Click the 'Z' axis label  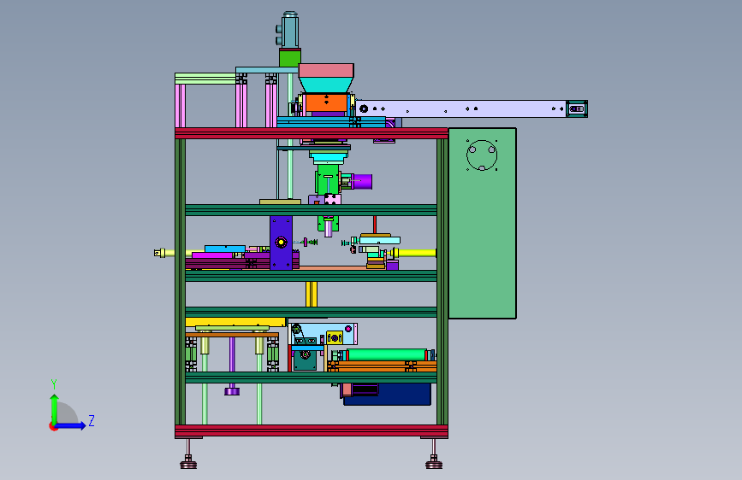(x=92, y=420)
